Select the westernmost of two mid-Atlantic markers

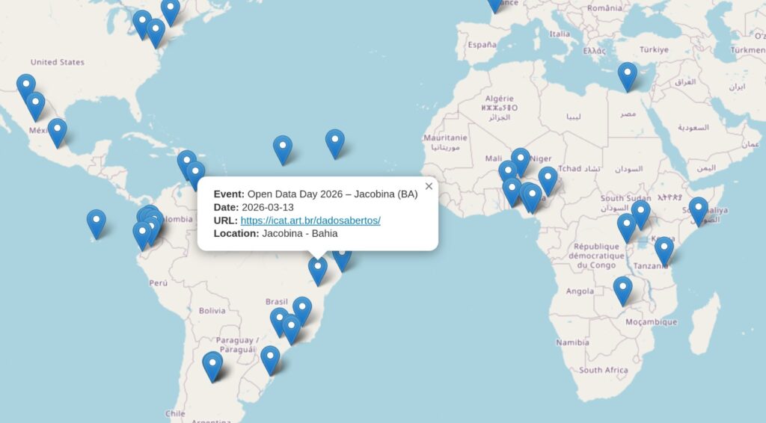pyautogui.click(x=282, y=149)
